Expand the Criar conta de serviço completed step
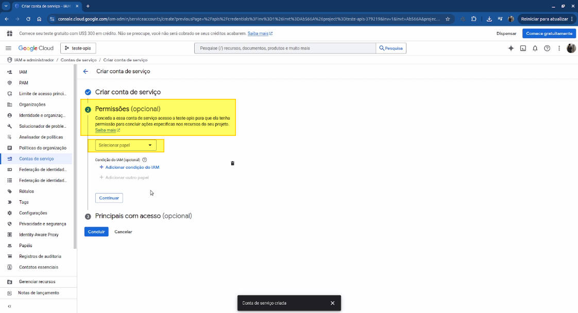 pos(128,92)
